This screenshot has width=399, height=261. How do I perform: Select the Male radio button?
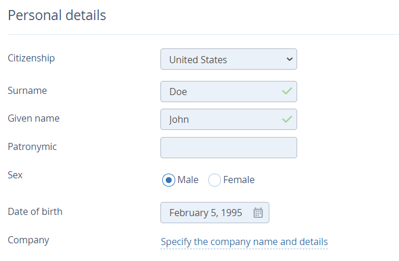pos(169,180)
